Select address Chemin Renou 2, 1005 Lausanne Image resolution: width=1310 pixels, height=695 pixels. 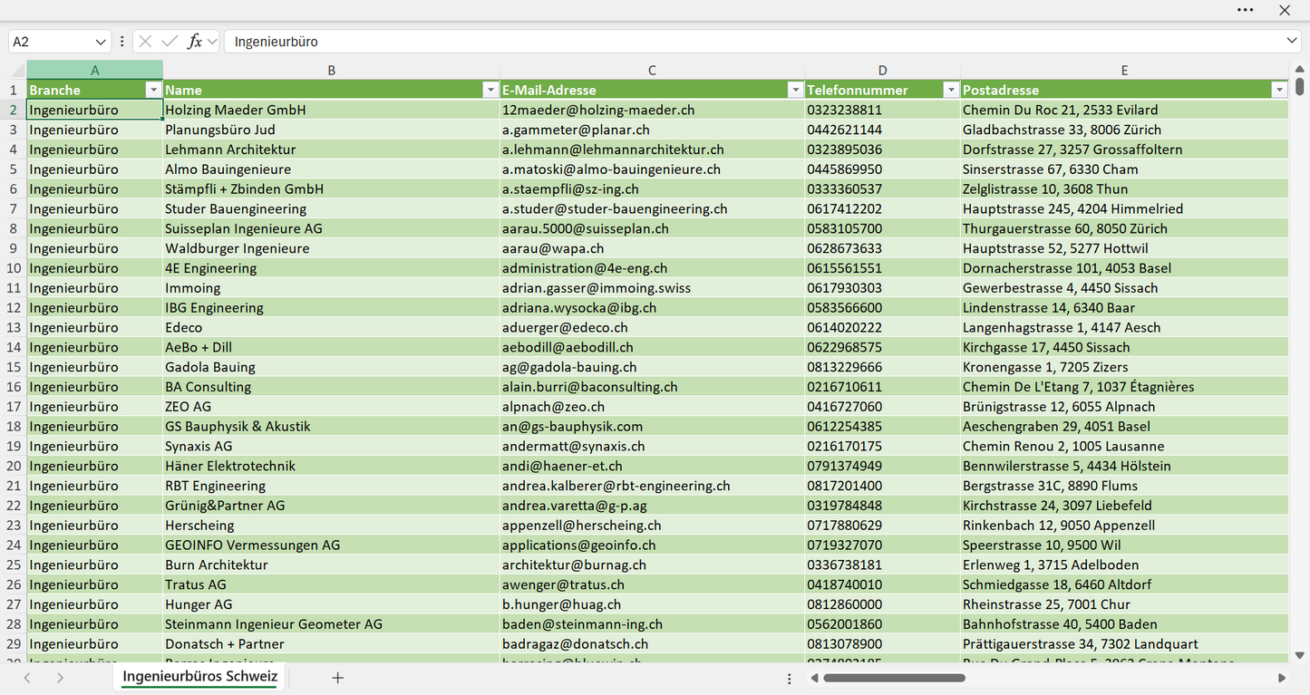pyautogui.click(x=1124, y=446)
